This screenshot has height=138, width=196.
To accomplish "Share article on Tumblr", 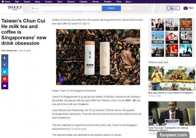I will click(5, 58).
